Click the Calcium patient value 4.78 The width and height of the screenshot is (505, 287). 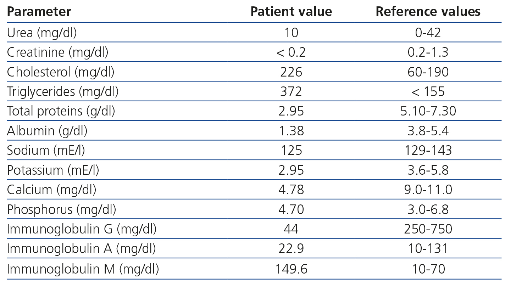(291, 190)
